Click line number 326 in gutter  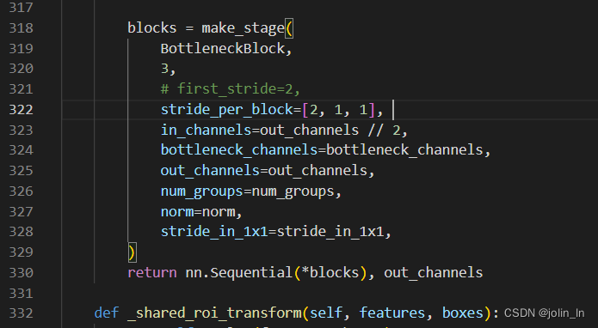click(21, 191)
